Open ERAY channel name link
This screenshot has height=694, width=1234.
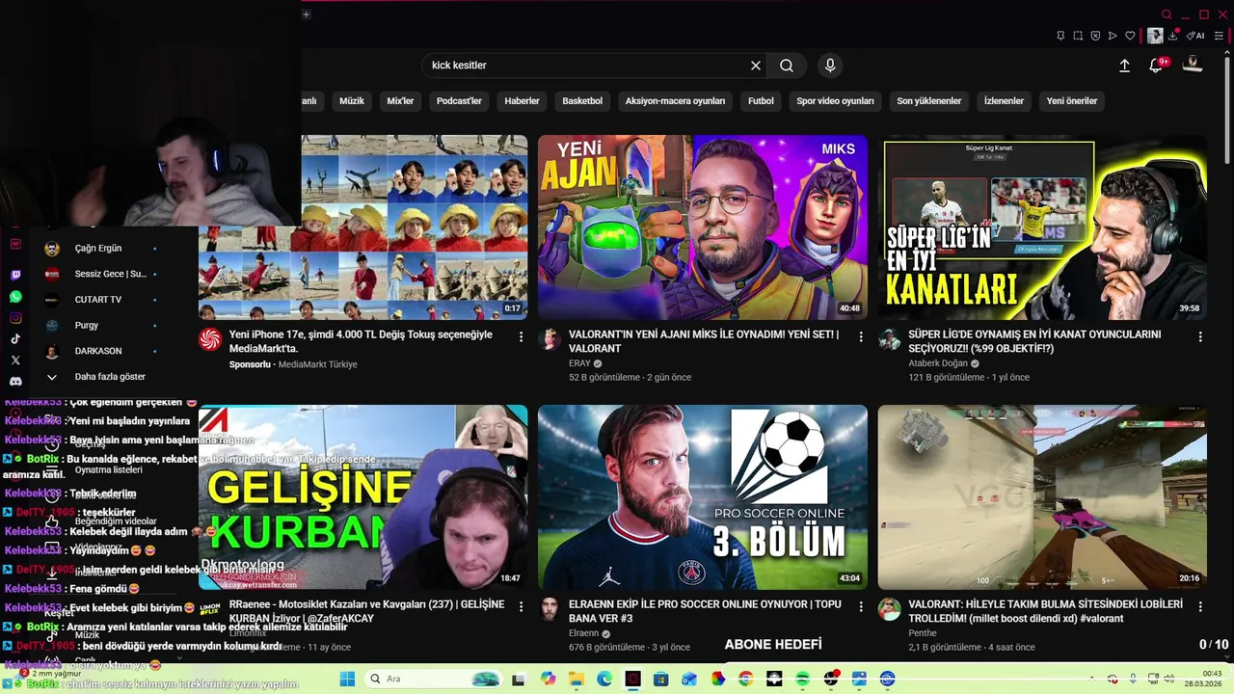[579, 363]
